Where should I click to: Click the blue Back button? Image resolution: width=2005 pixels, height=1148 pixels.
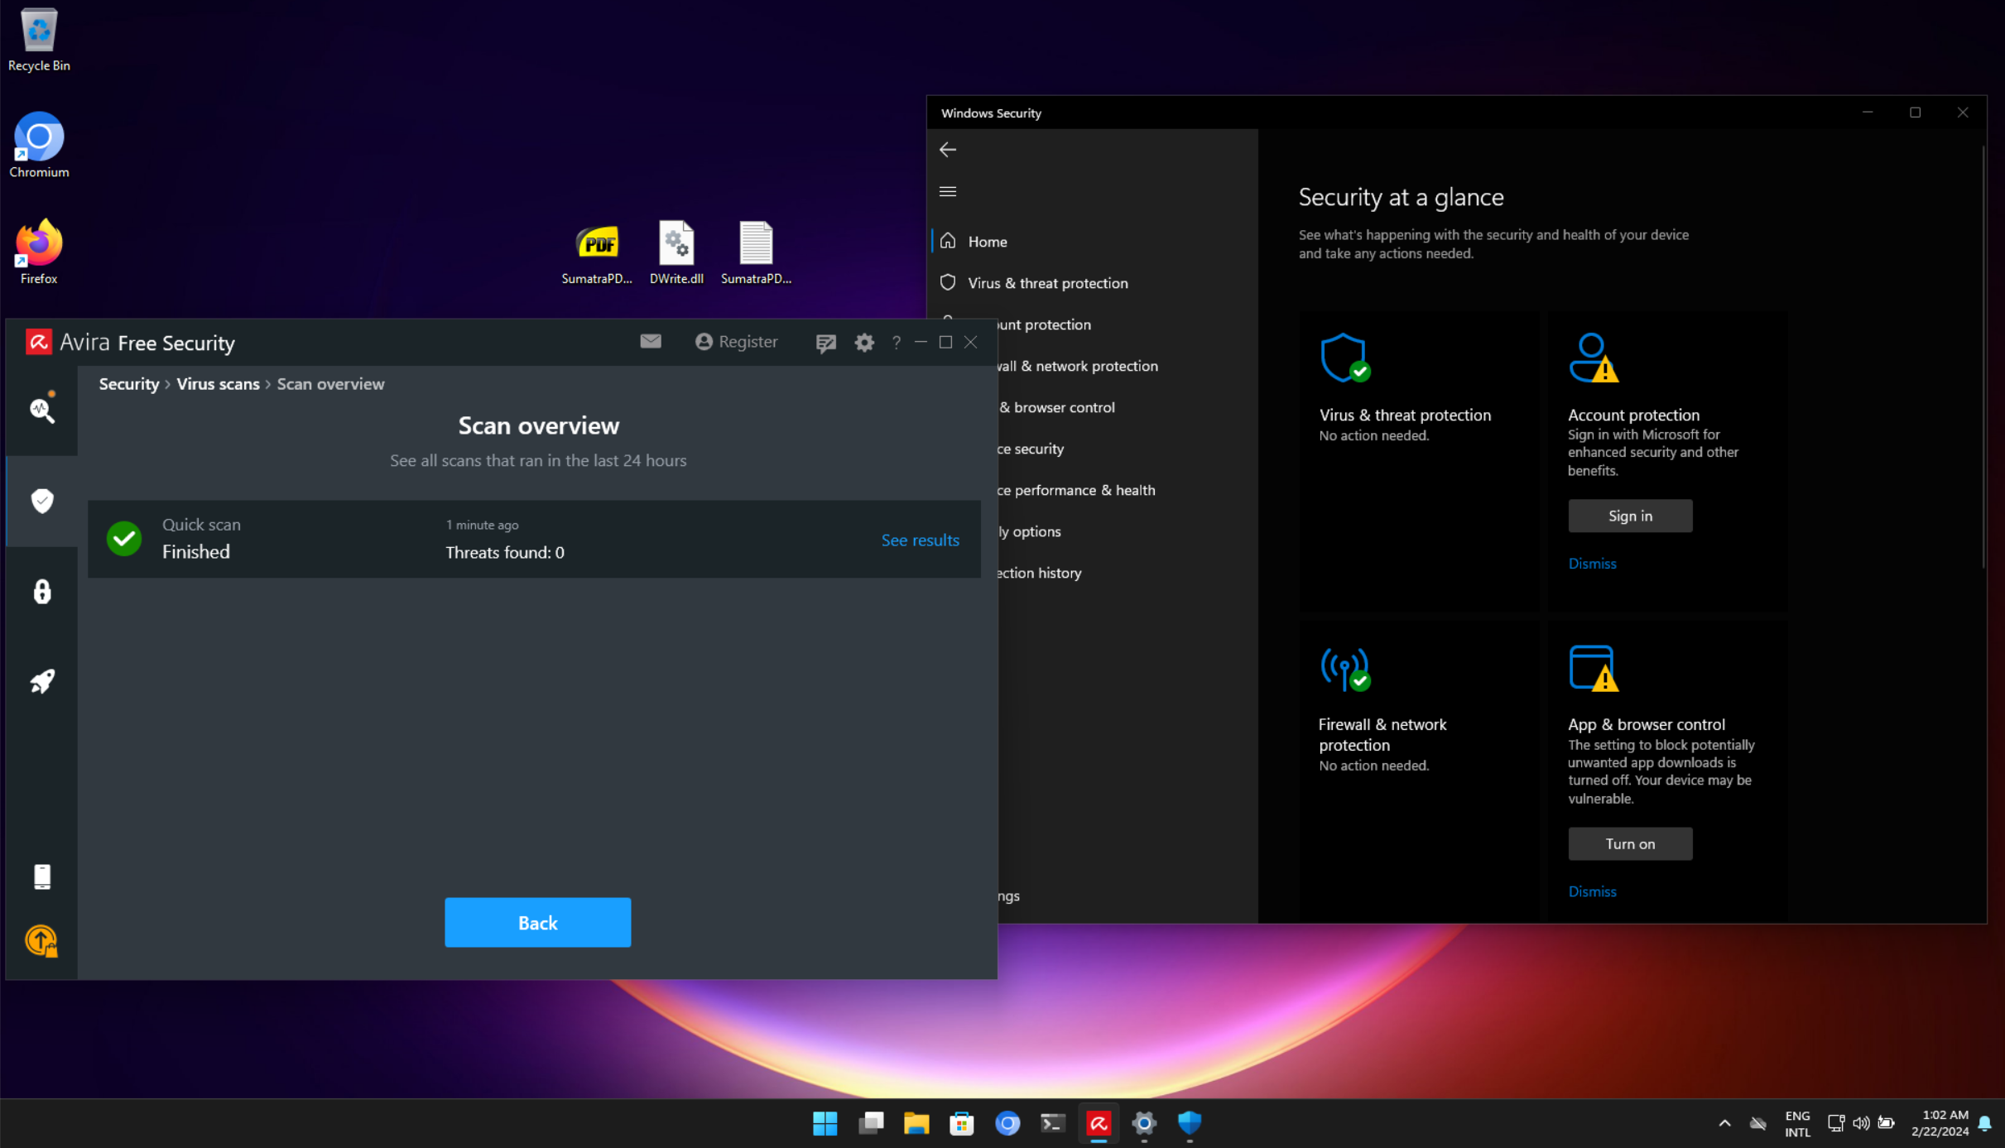[537, 922]
